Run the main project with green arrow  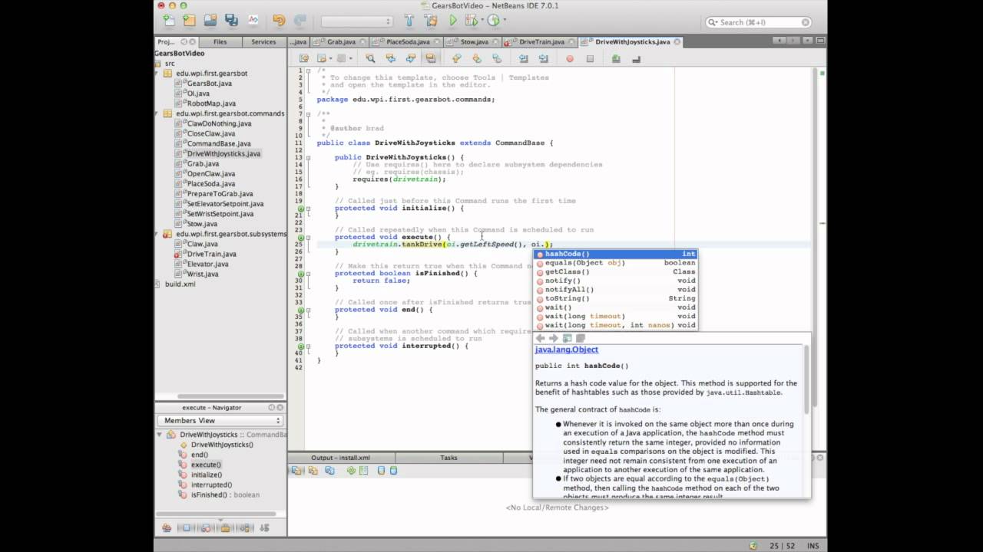[x=453, y=21]
